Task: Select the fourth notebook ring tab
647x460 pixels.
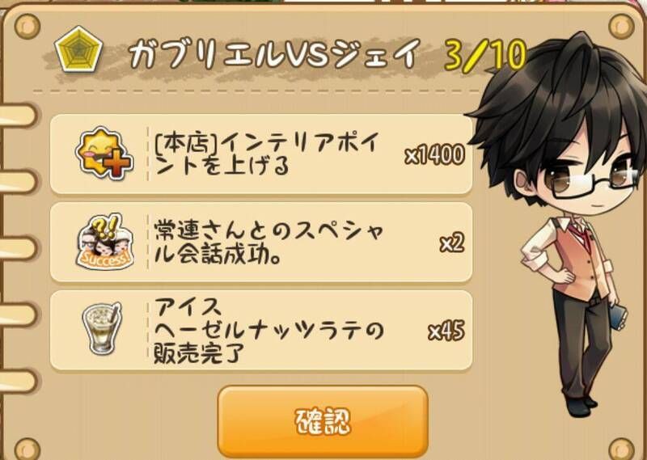Action: (x=16, y=314)
